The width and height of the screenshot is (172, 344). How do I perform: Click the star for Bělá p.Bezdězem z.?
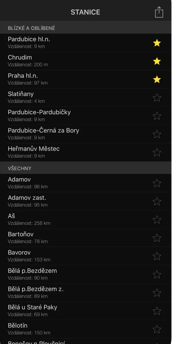[157, 293]
